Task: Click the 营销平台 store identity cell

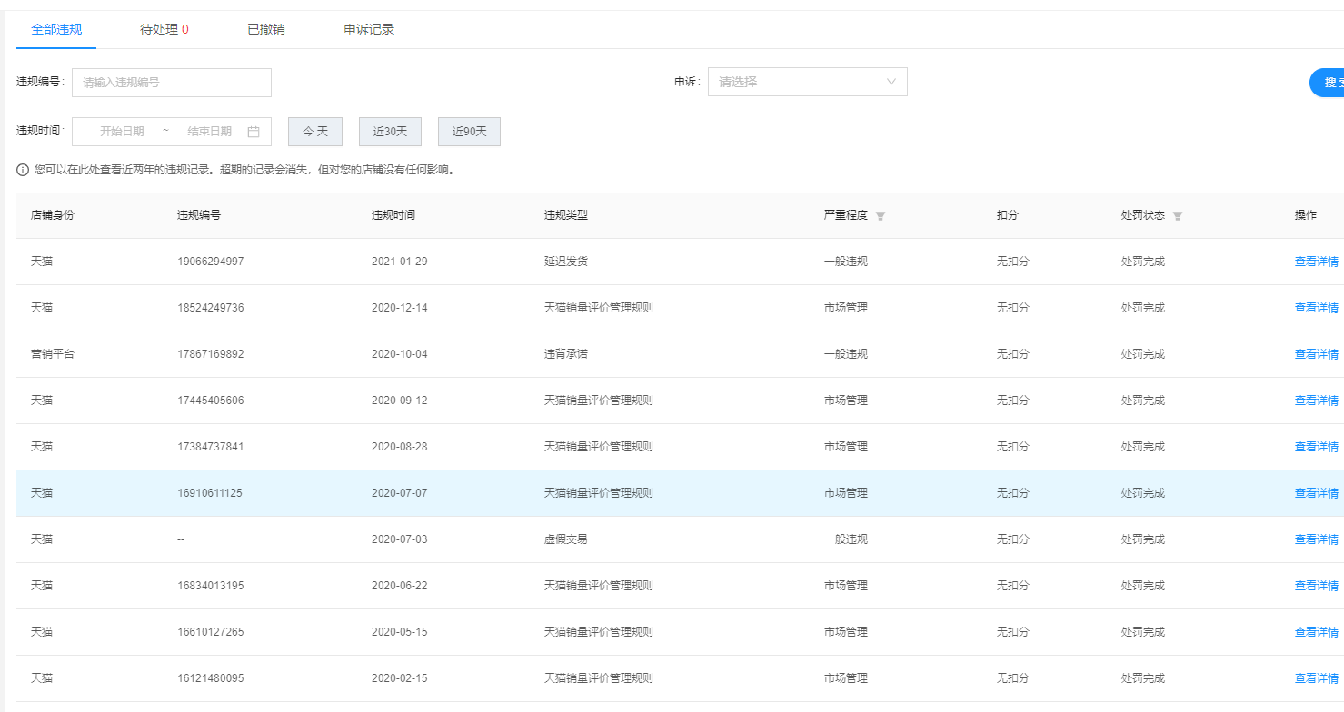Action: coord(53,354)
